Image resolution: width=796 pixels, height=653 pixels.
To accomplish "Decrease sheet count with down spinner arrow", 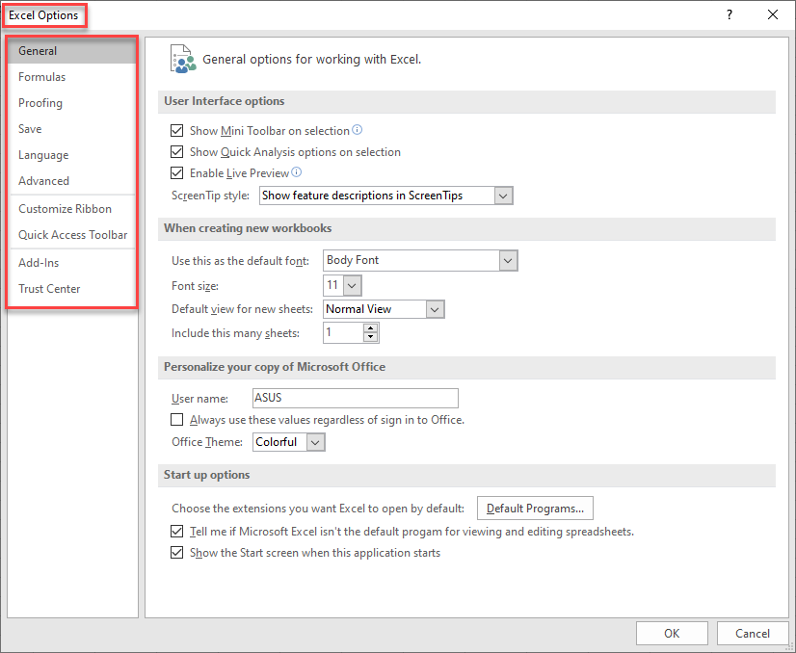I will pos(371,337).
